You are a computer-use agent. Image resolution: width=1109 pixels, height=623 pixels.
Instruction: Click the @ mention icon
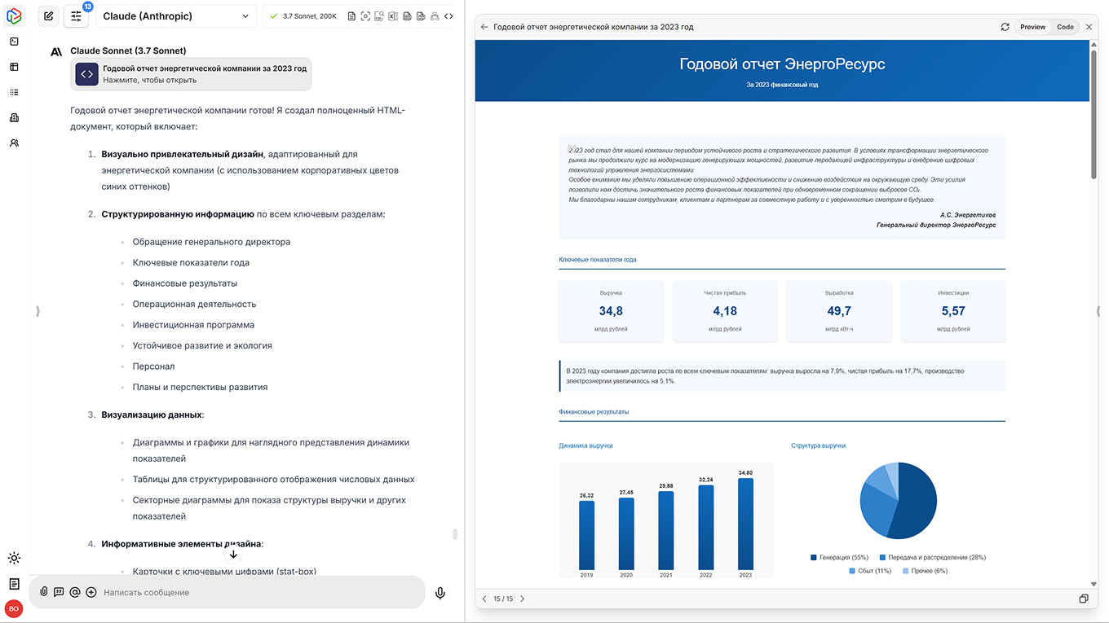pos(75,593)
